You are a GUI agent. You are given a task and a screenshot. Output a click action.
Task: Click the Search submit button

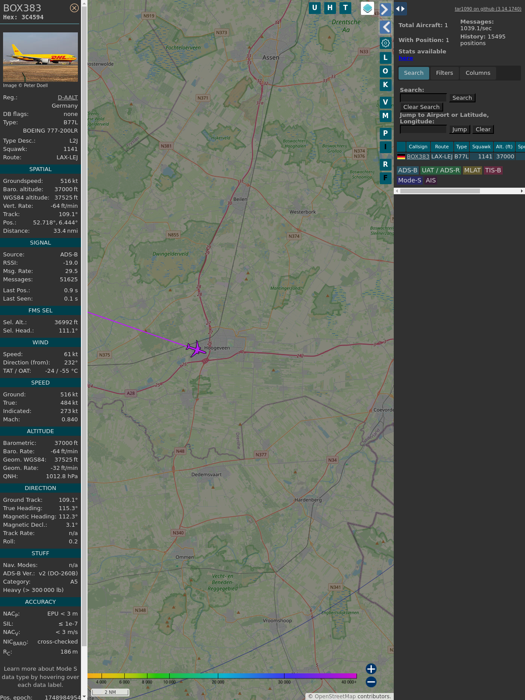coord(462,98)
